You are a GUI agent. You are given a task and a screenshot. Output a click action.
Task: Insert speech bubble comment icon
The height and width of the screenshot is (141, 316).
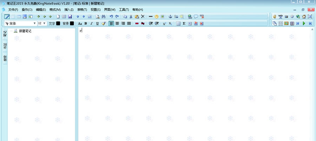196,16
